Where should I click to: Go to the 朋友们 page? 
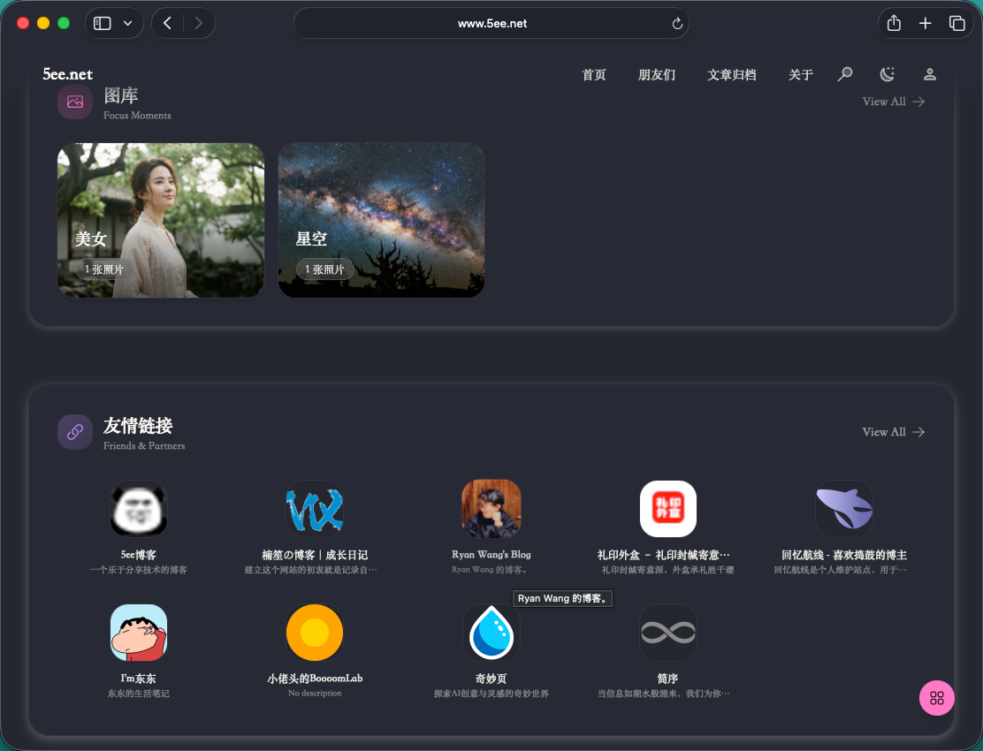click(657, 75)
